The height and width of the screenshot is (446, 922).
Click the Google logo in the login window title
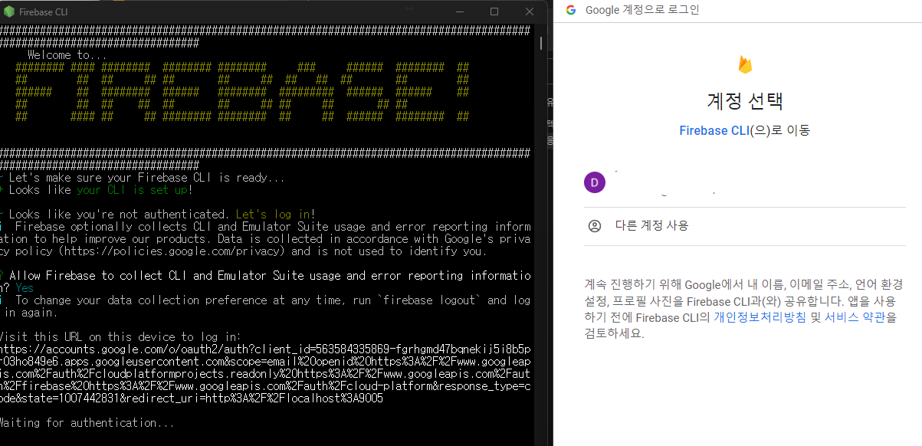coord(570,10)
